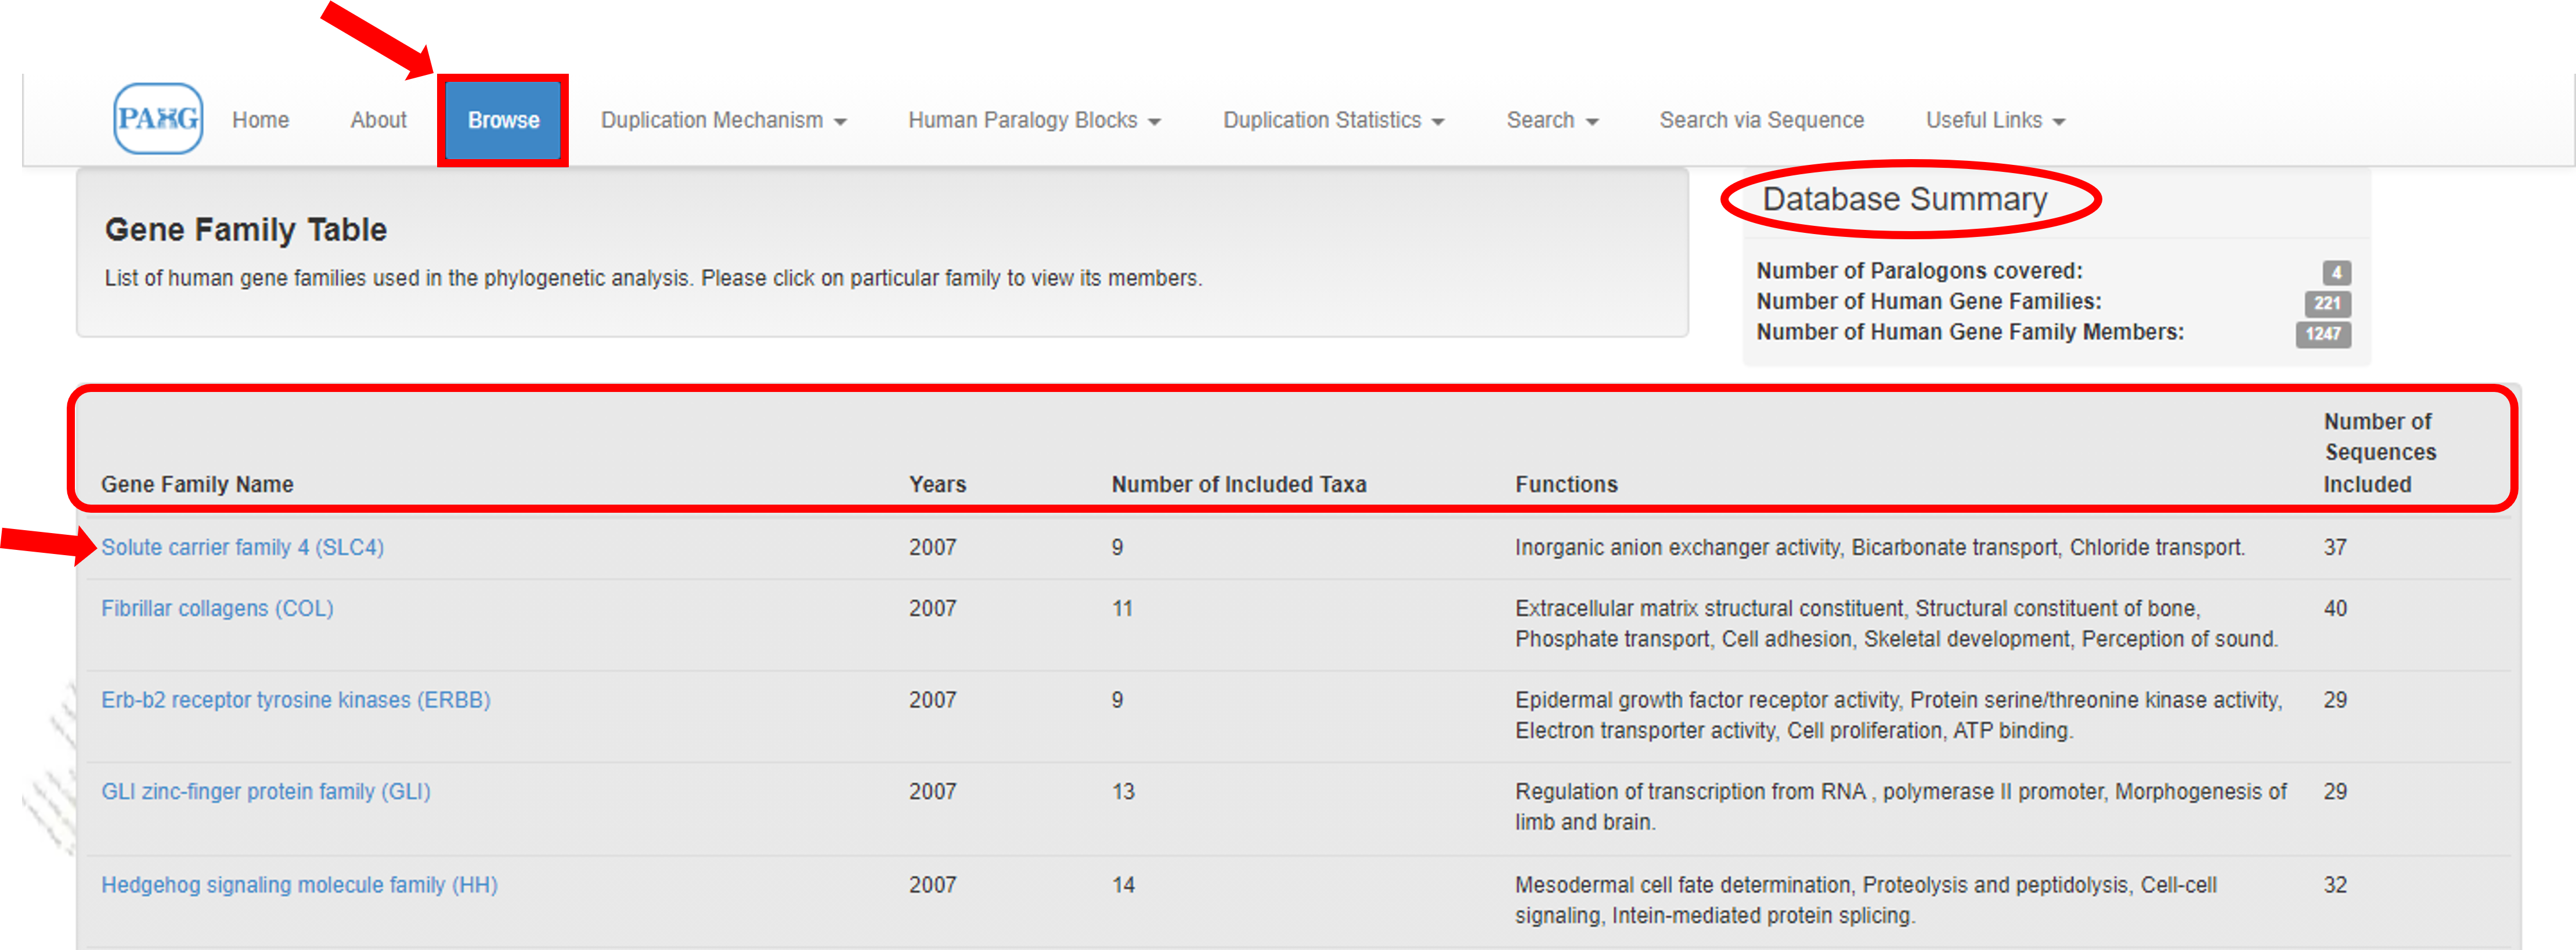This screenshot has height=950, width=2576.
Task: Click the Number of Included Taxa header
Action: point(1238,484)
